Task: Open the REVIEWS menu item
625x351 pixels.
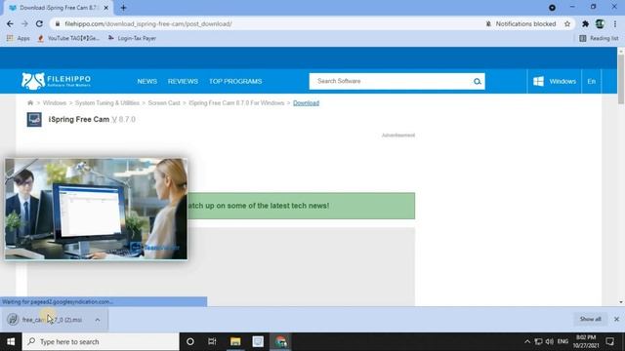Action: [x=183, y=81]
